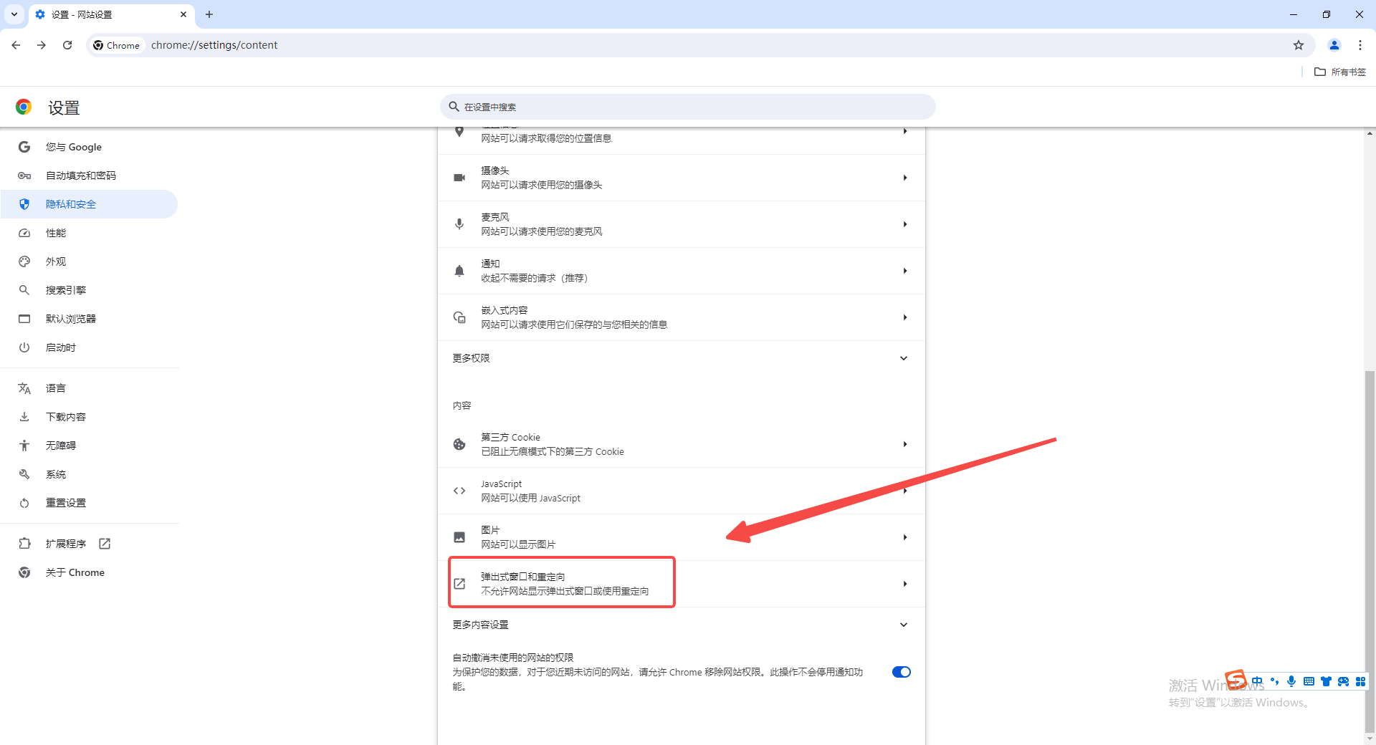The image size is (1376, 745).
Task: Open 默认浏览器 in sidebar
Action: (x=90, y=319)
